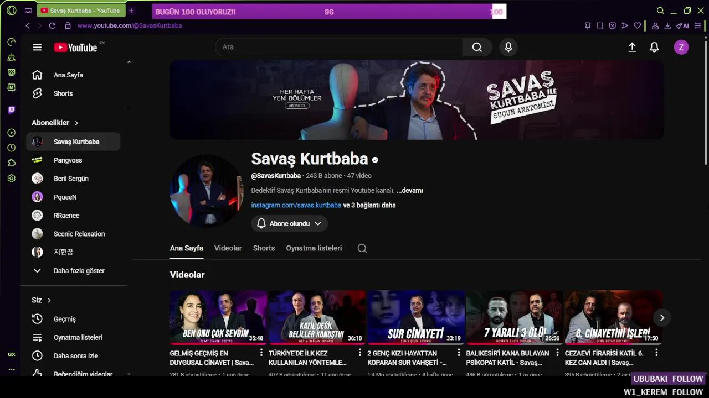
Task: Click the YouTube search magnifier button
Action: (x=477, y=47)
